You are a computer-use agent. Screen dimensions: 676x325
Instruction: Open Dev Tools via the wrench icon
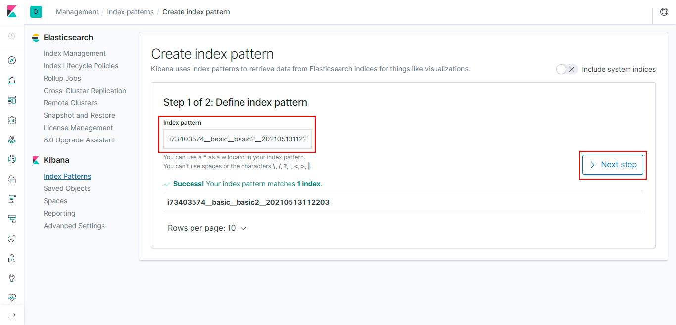[x=12, y=278]
